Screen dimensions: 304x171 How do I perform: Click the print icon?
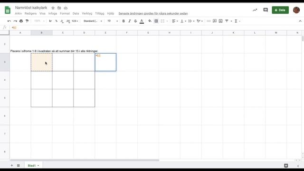tap(21, 21)
